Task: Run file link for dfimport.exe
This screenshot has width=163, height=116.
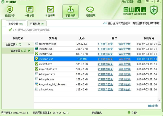Action: point(124,90)
